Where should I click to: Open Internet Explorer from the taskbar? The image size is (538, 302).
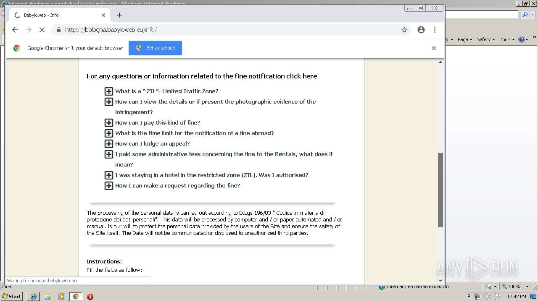[33, 297]
